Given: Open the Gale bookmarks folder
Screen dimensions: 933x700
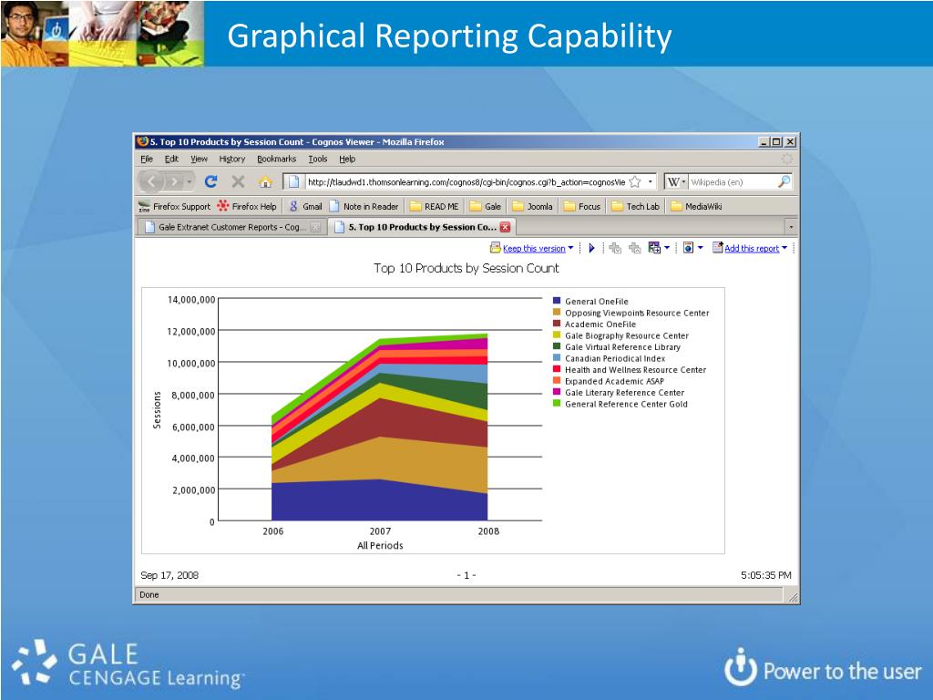Looking at the screenshot, I should pyautogui.click(x=485, y=207).
